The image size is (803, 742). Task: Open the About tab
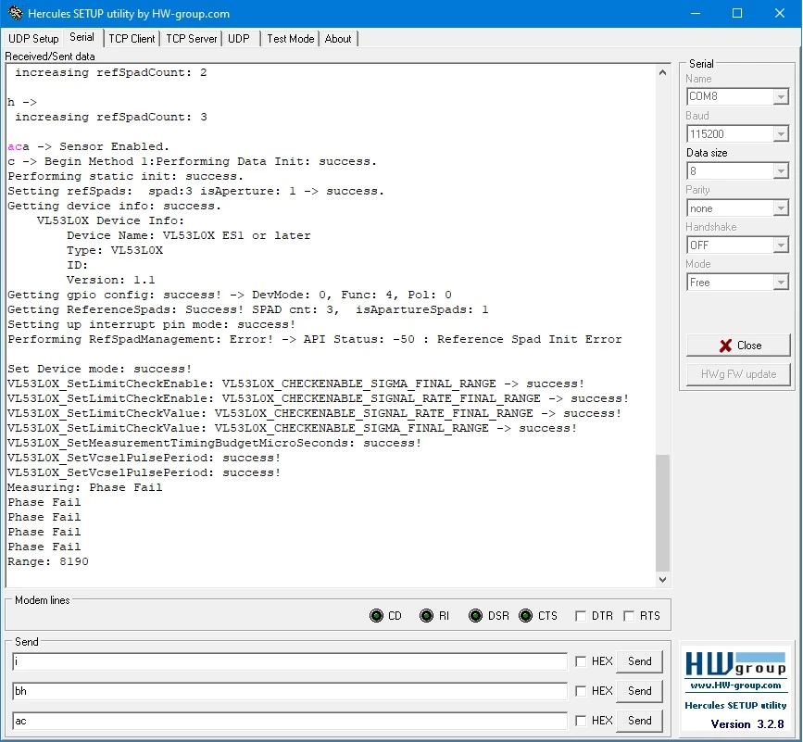coord(338,38)
